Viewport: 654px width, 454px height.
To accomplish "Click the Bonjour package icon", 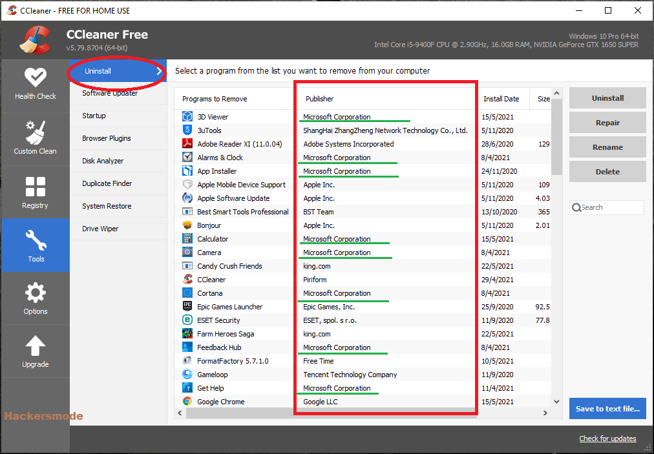I will pyautogui.click(x=187, y=225).
